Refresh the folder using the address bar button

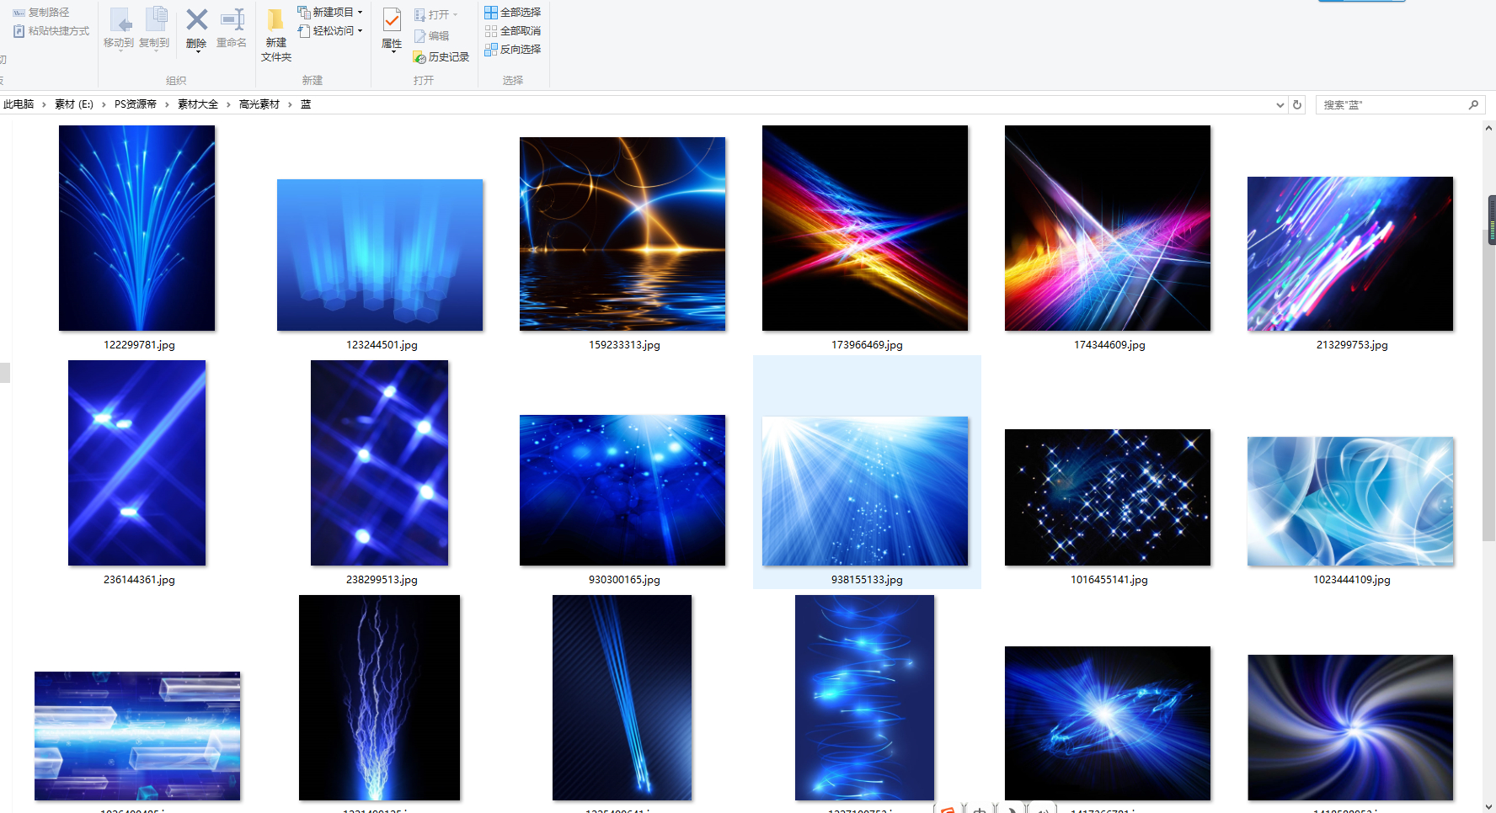(1297, 104)
